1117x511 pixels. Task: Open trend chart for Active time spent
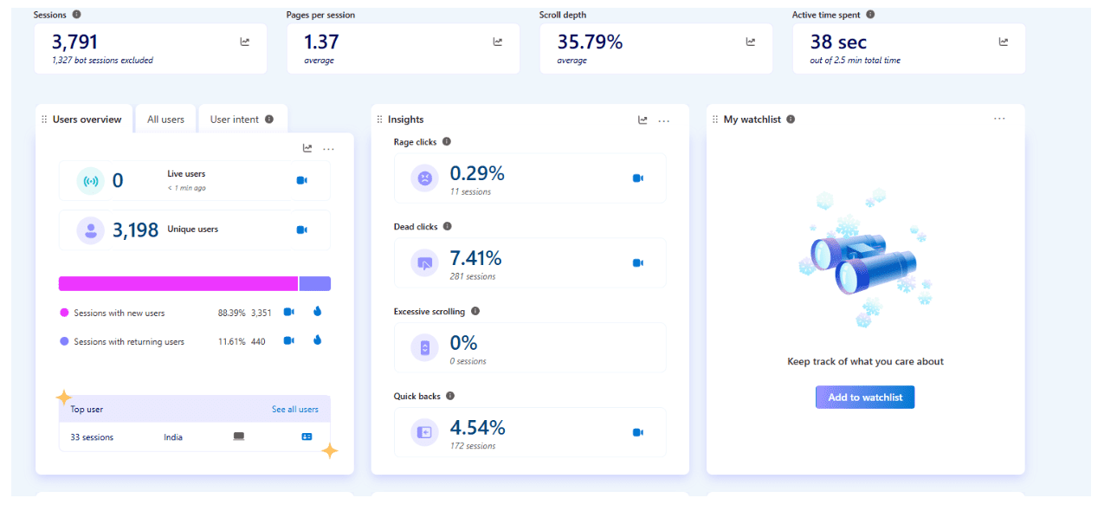point(1004,42)
